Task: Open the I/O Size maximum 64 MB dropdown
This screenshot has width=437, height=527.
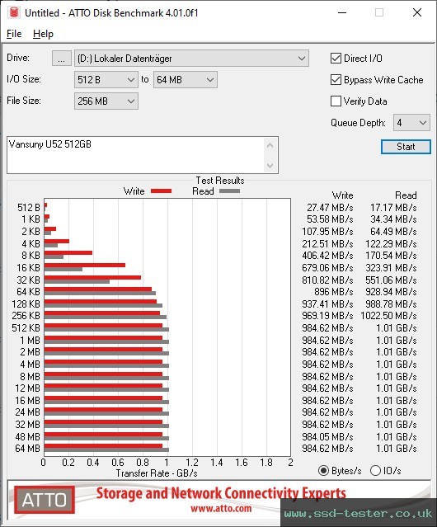Action: click(x=186, y=80)
